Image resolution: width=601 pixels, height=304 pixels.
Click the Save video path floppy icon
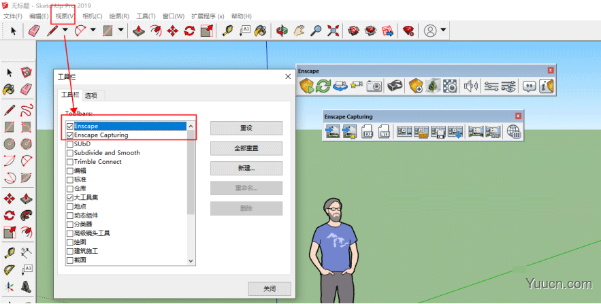point(438,131)
